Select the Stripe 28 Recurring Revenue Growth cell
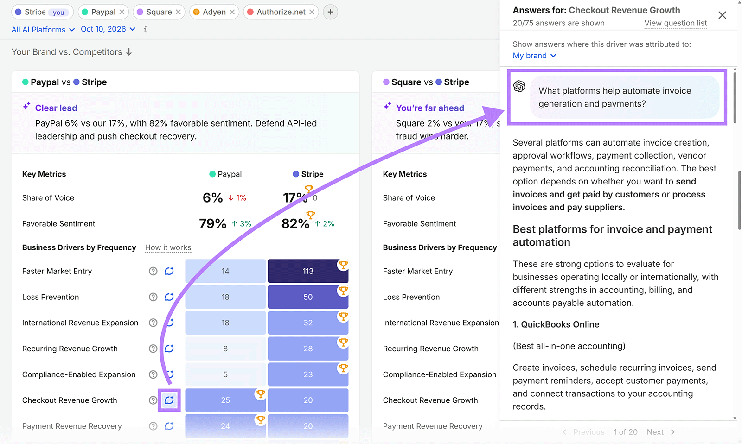Screen dimensions: 742x444 (308, 349)
